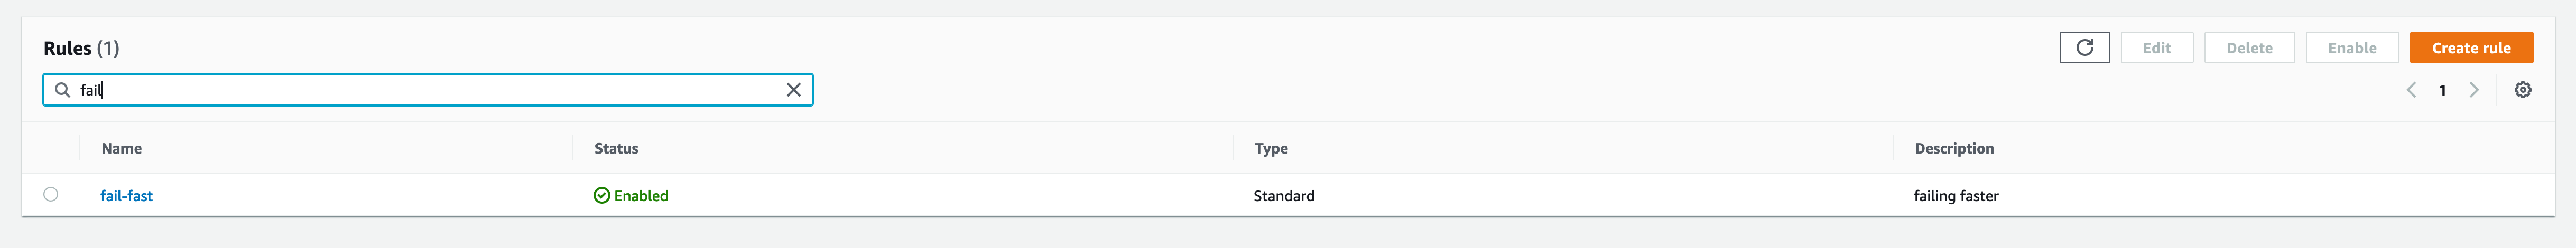Open table preferences with the gear icon
This screenshot has height=248, width=2576.
[2522, 90]
